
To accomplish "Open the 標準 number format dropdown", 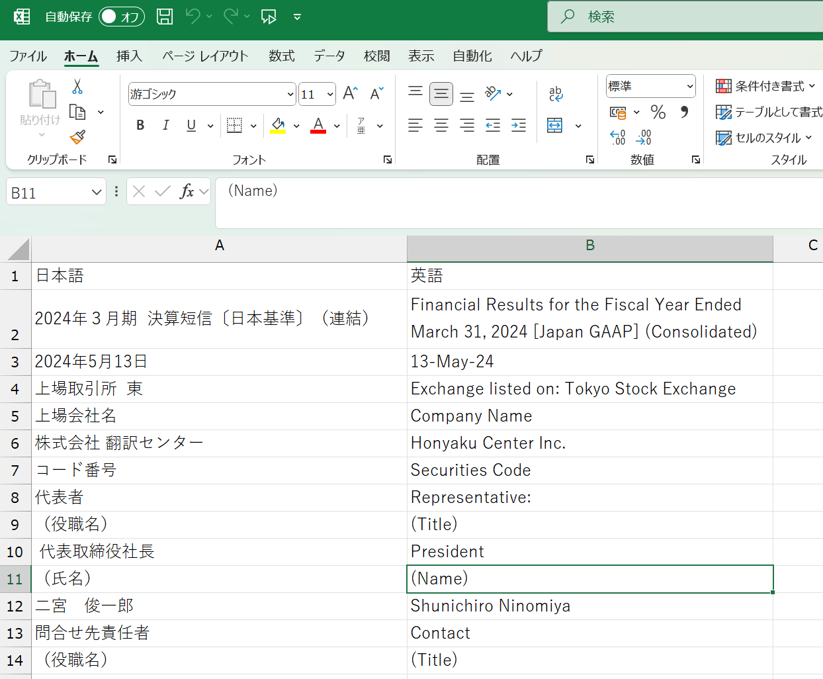I will click(689, 86).
